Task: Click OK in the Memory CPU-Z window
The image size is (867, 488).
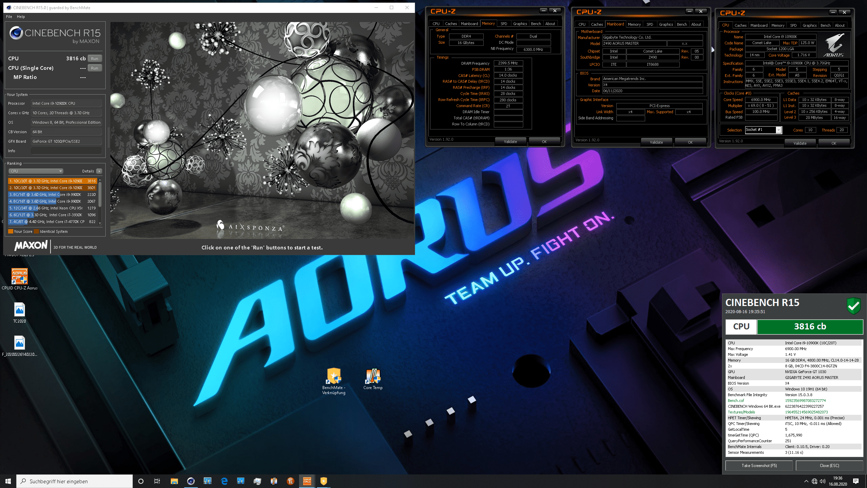Action: tap(544, 142)
